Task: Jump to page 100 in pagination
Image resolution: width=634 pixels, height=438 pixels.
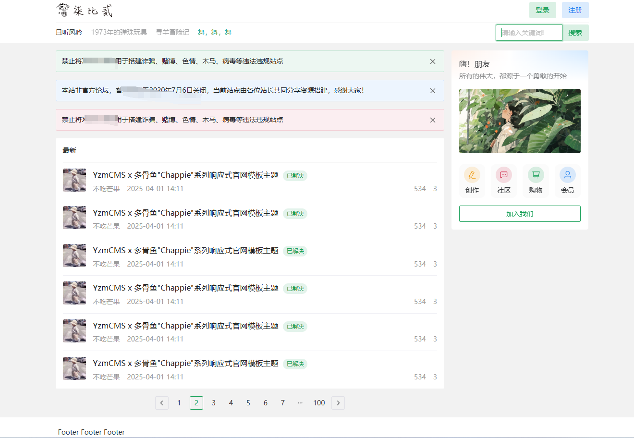Action: click(x=319, y=403)
